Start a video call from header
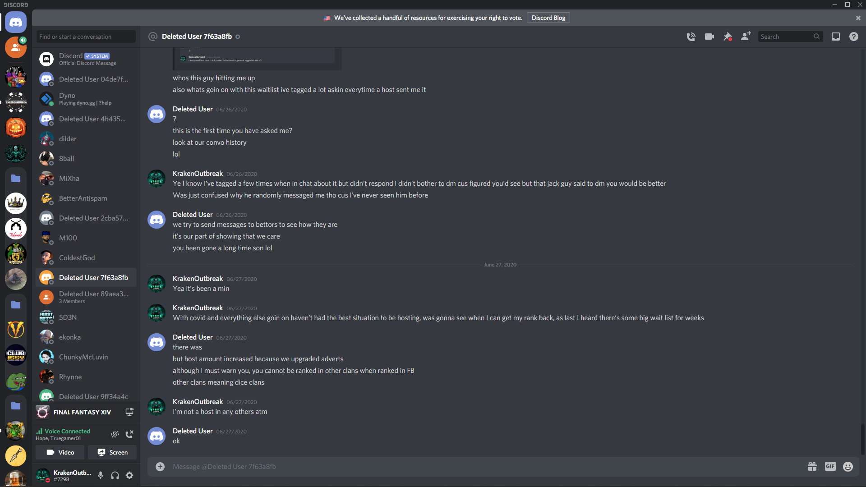 [x=709, y=37]
